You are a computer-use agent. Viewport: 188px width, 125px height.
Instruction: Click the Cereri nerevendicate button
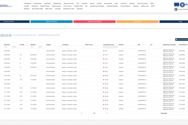click(x=182, y=39)
